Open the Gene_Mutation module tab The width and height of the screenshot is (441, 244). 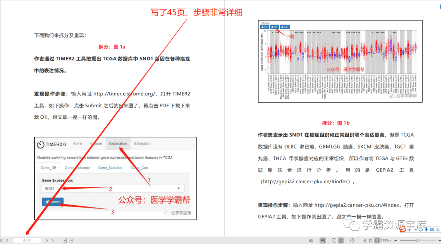coord(110,168)
